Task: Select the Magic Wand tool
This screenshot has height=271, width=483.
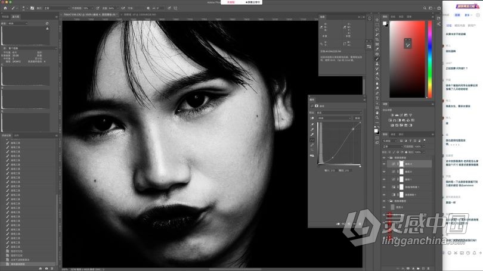Action: (x=377, y=35)
